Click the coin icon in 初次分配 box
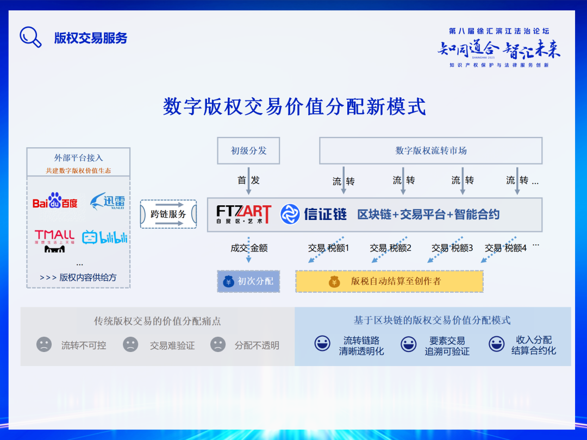587x440 pixels. [x=227, y=281]
